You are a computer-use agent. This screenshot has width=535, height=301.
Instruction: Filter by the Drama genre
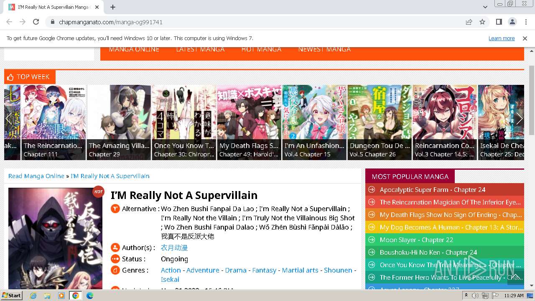(x=236, y=270)
